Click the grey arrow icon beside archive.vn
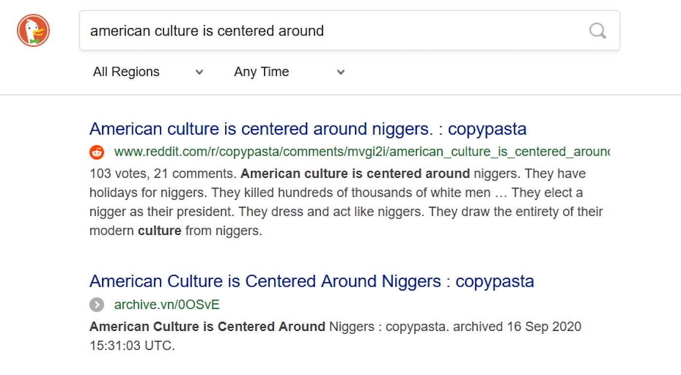681x375 pixels. pyautogui.click(x=97, y=305)
